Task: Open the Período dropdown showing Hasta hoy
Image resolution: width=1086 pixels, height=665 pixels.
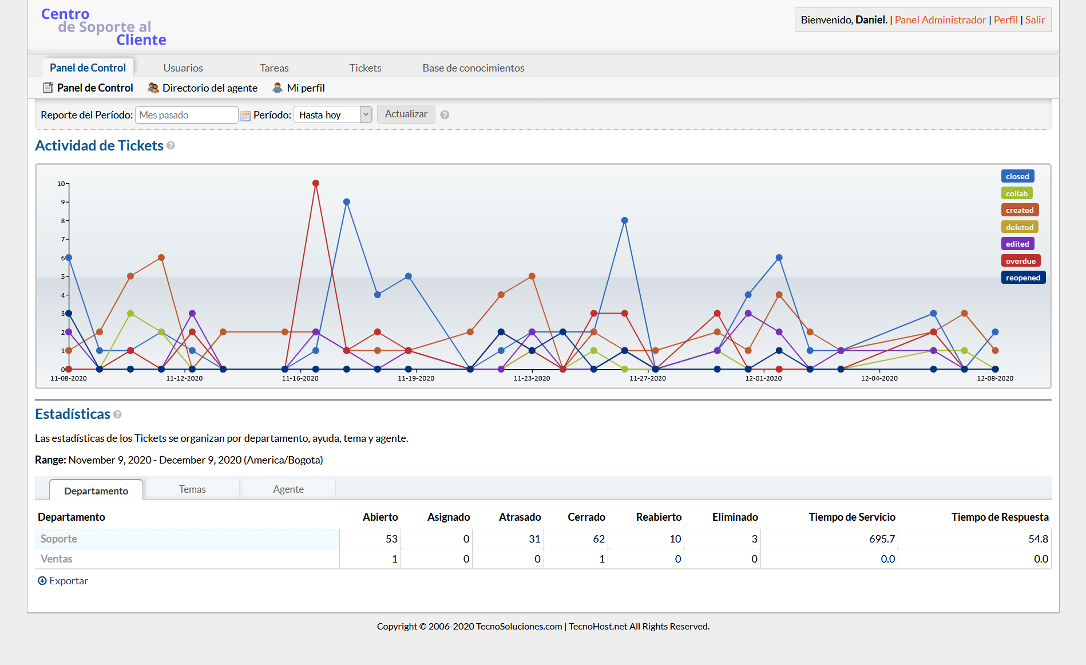Action: click(332, 114)
